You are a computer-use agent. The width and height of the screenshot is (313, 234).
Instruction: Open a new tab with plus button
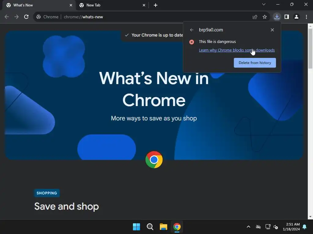pyautogui.click(x=156, y=5)
